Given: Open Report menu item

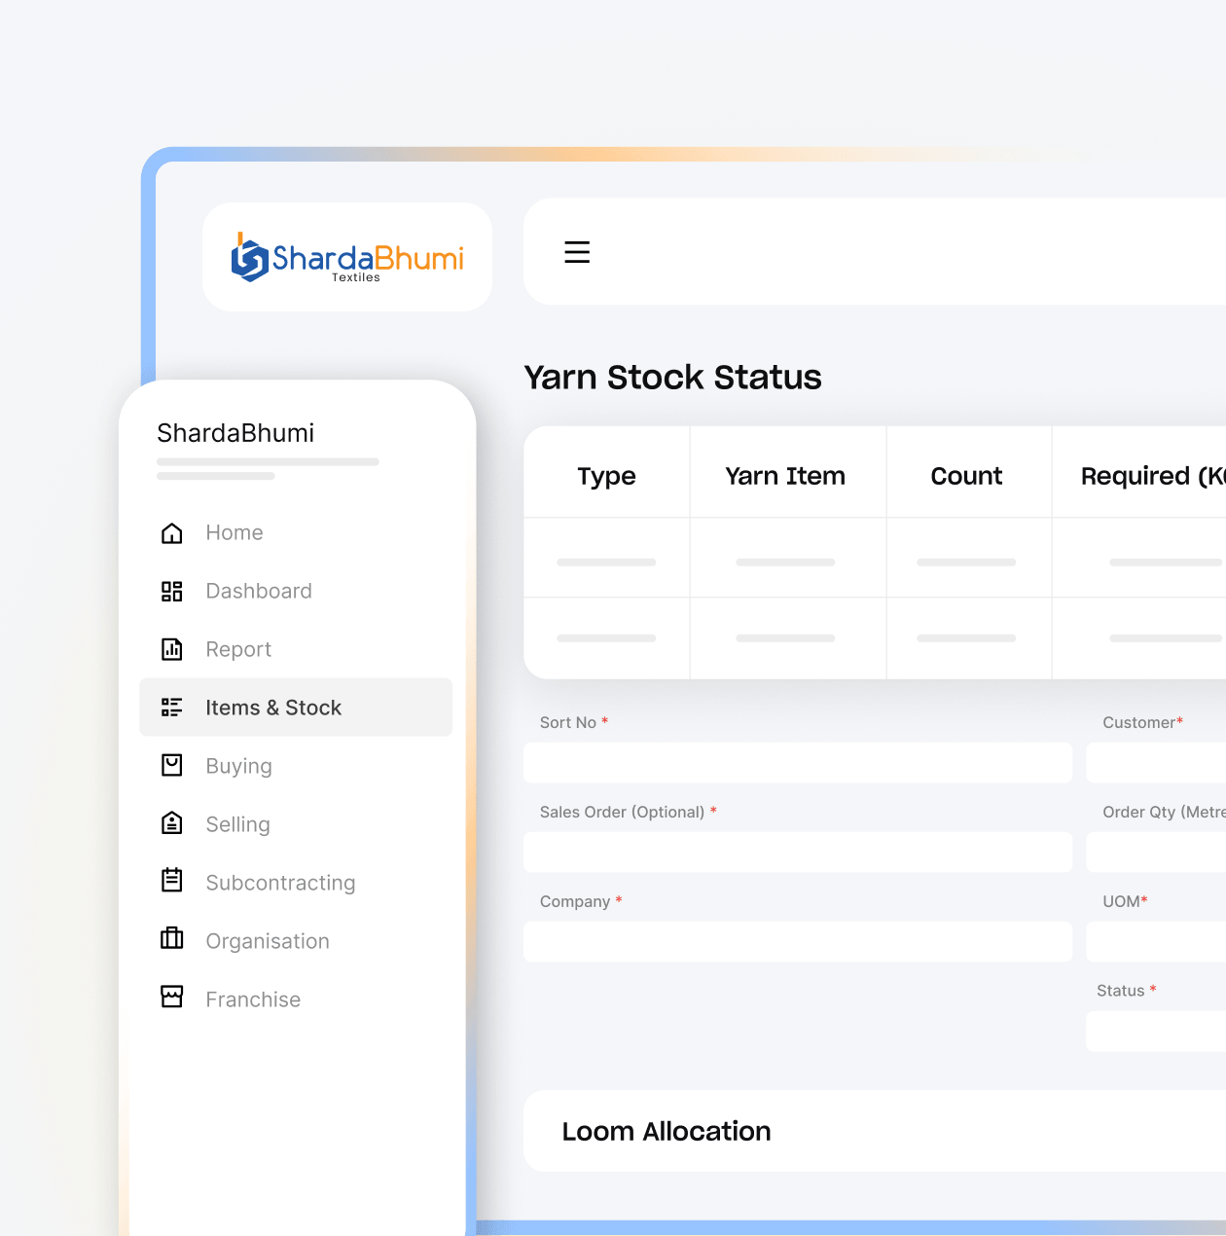Looking at the screenshot, I should [x=296, y=649].
